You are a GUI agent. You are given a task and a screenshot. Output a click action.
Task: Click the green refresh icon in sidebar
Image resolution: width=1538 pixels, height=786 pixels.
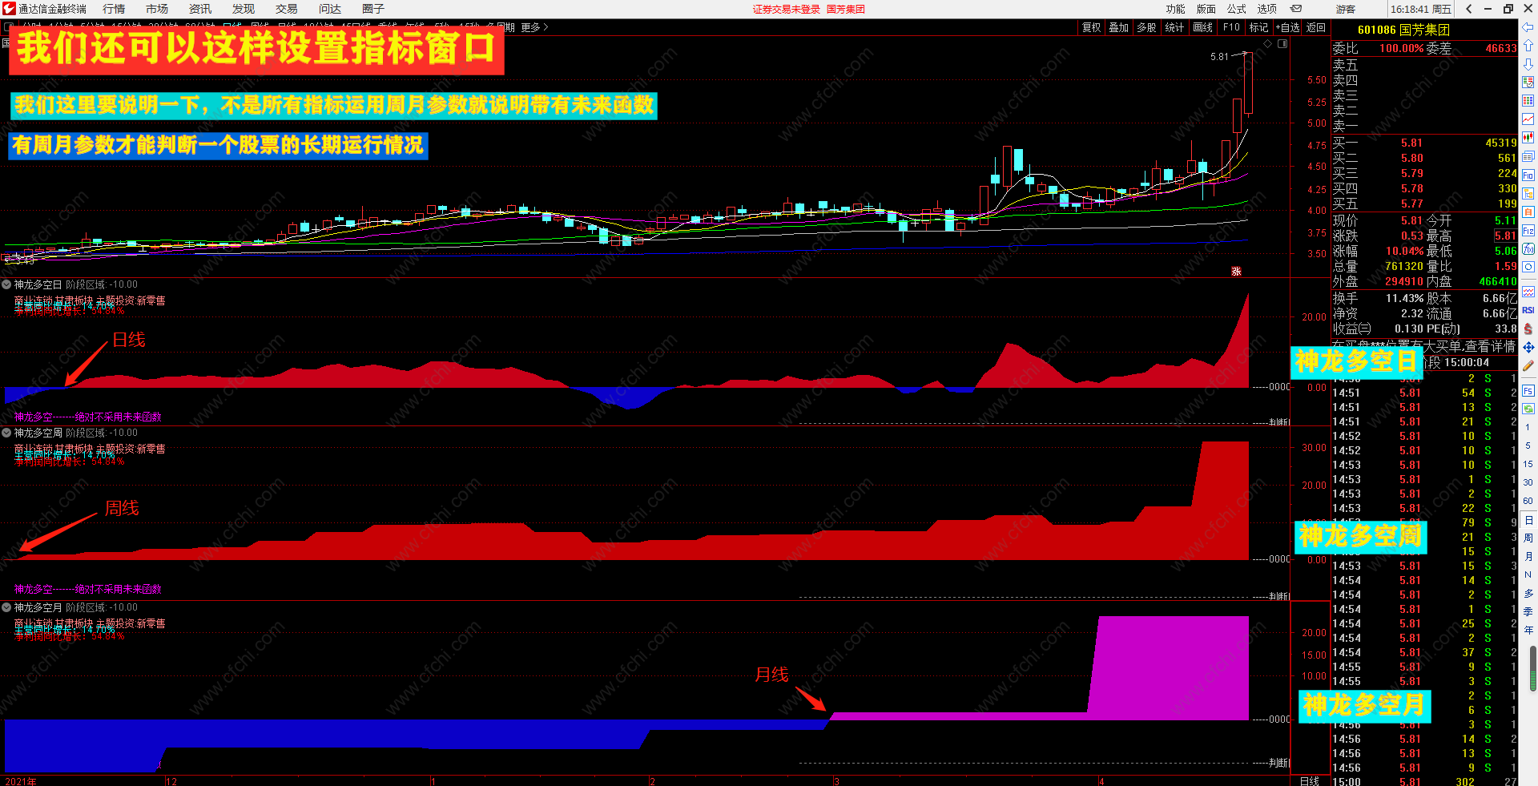point(1528,409)
